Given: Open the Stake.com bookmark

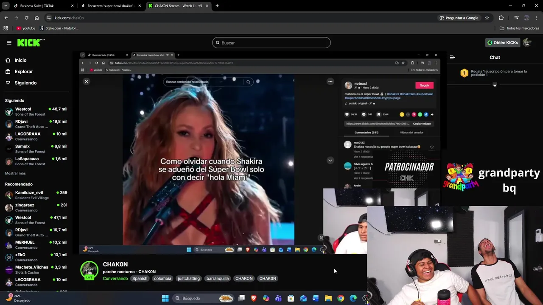Looking at the screenshot, I should [59, 28].
